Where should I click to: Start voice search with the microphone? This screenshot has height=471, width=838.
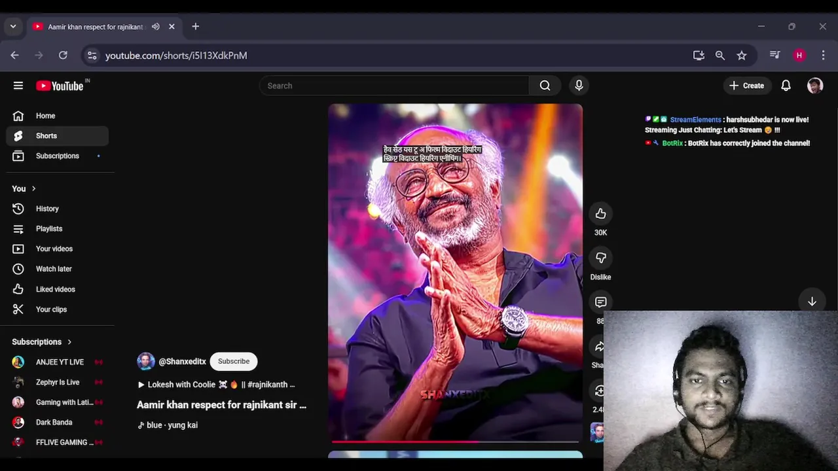(579, 86)
